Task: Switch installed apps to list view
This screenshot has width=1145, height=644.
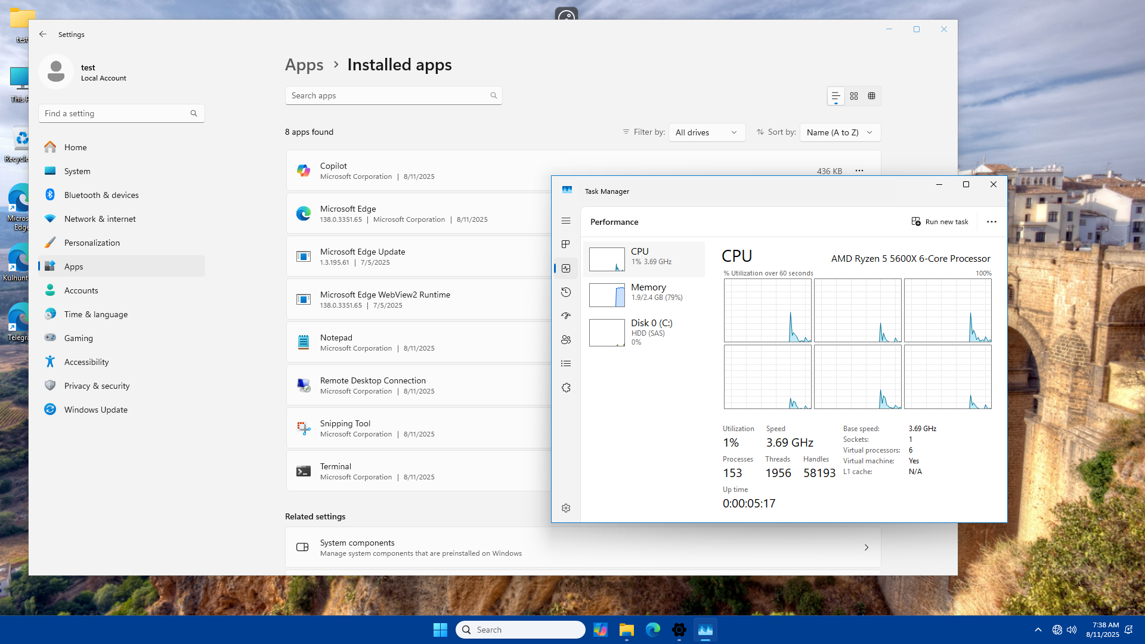Action: (x=836, y=96)
